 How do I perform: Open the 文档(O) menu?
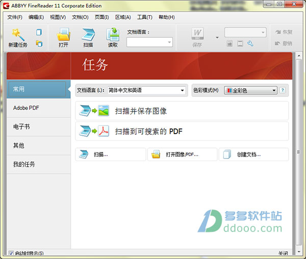point(80,17)
